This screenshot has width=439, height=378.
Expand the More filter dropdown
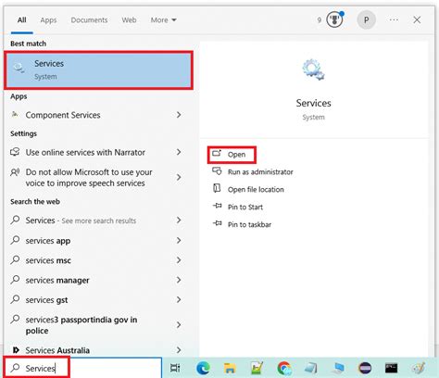[163, 20]
